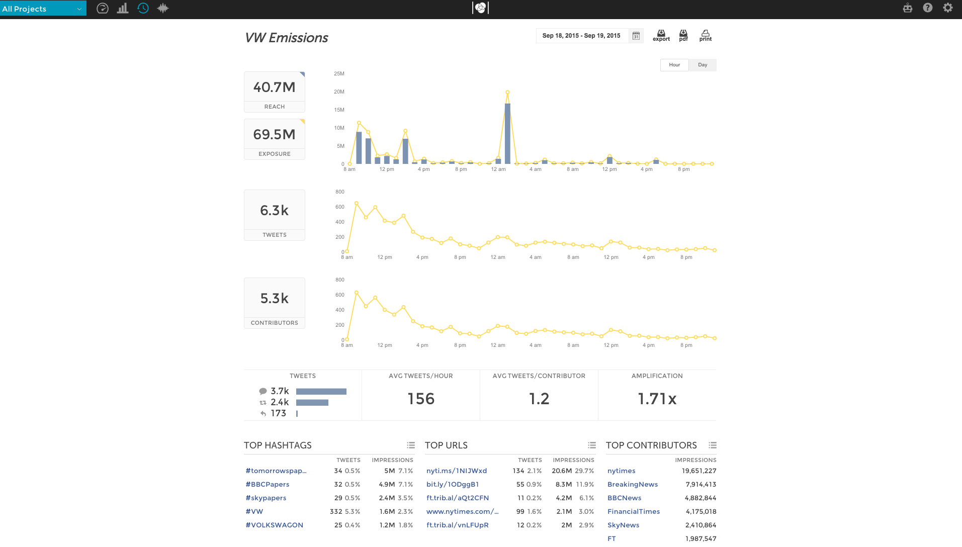Open the SkyNews contributor

624,525
